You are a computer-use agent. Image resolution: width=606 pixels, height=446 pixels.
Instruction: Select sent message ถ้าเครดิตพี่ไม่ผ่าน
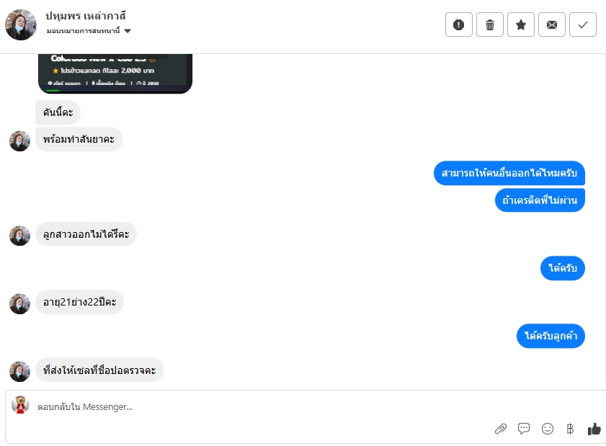540,200
